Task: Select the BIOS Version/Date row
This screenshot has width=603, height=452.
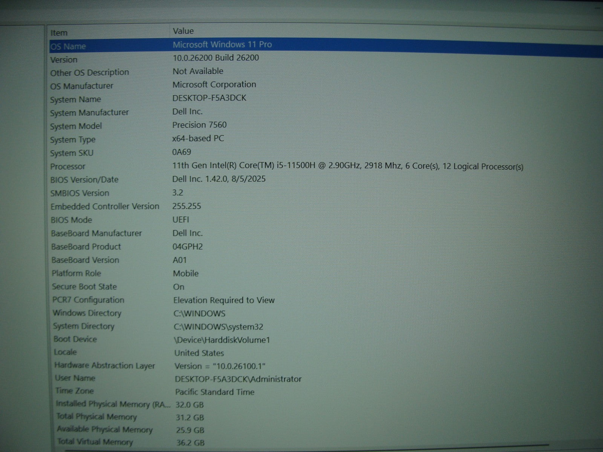Action: [x=84, y=180]
